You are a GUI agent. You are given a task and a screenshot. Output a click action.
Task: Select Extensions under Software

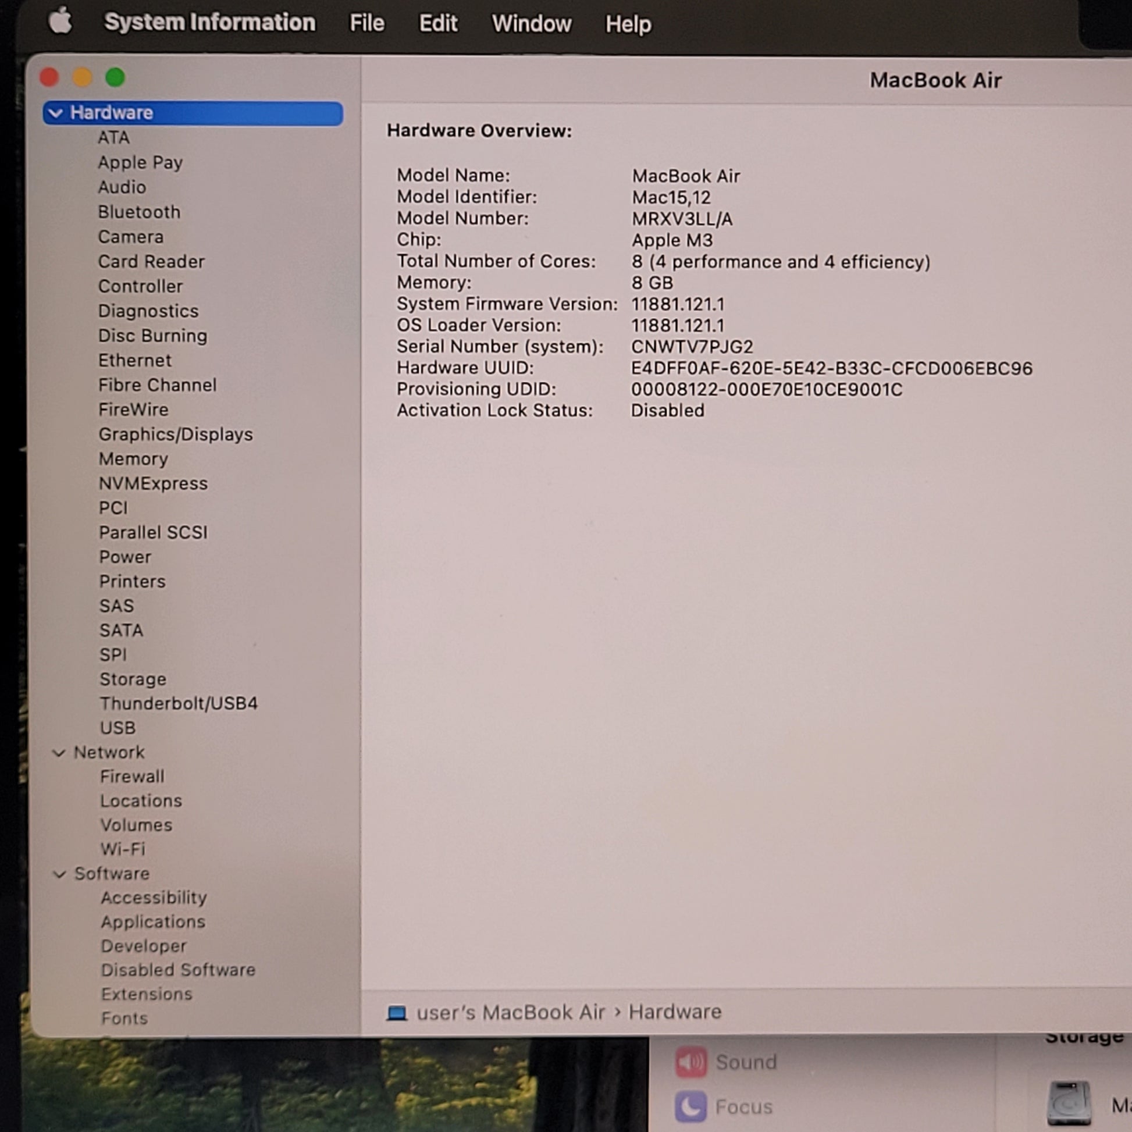[147, 994]
